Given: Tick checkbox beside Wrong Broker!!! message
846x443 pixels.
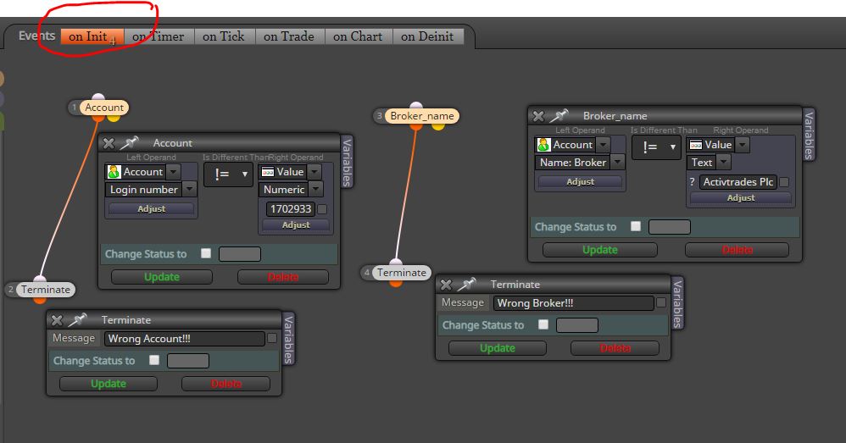Looking at the screenshot, I should pyautogui.click(x=661, y=303).
